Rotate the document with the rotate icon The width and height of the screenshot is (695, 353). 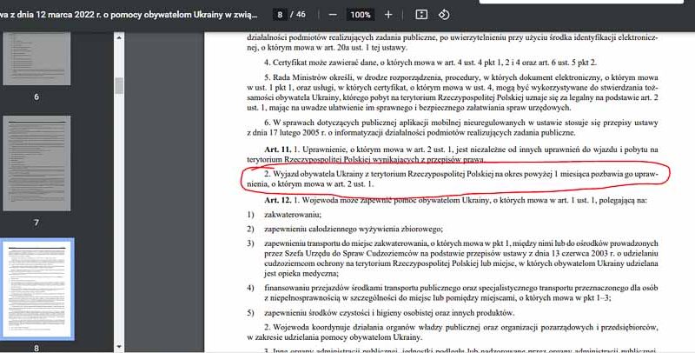444,15
